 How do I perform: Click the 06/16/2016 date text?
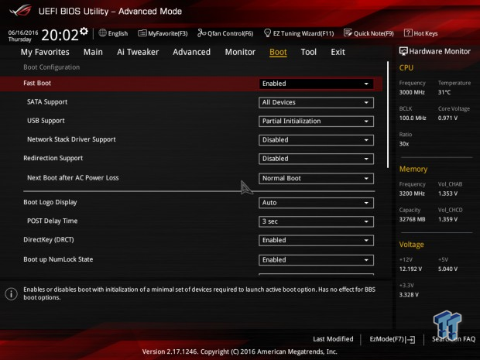[23, 33]
